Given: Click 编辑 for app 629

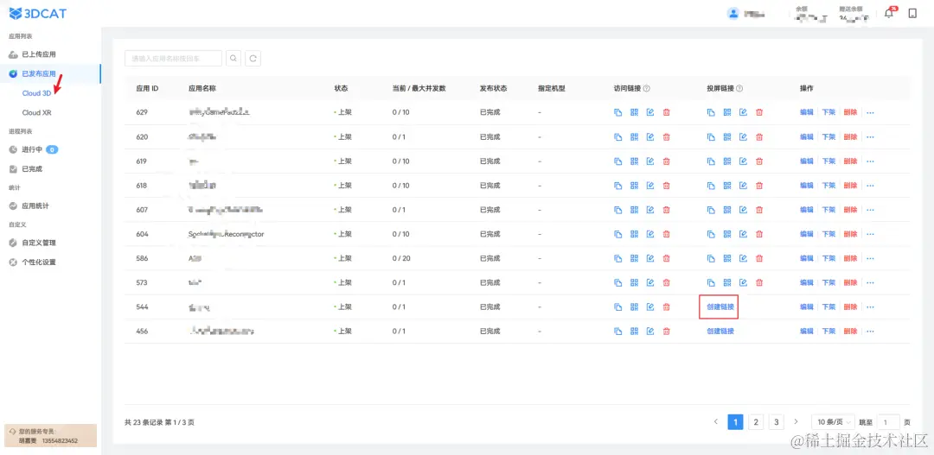Looking at the screenshot, I should point(807,112).
